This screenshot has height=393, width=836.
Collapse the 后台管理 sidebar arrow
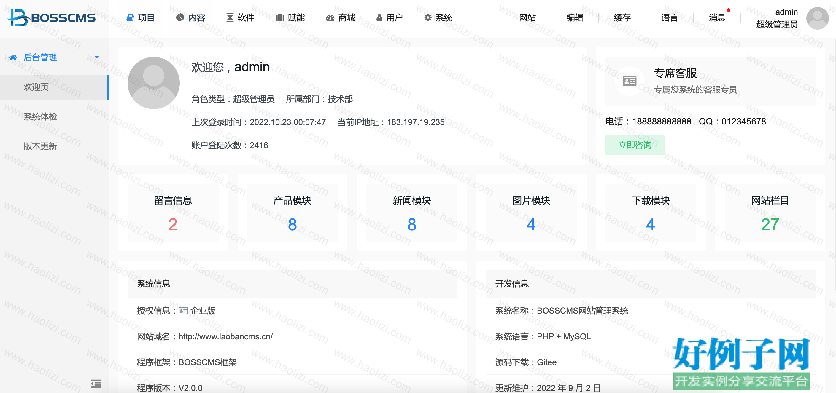(97, 57)
